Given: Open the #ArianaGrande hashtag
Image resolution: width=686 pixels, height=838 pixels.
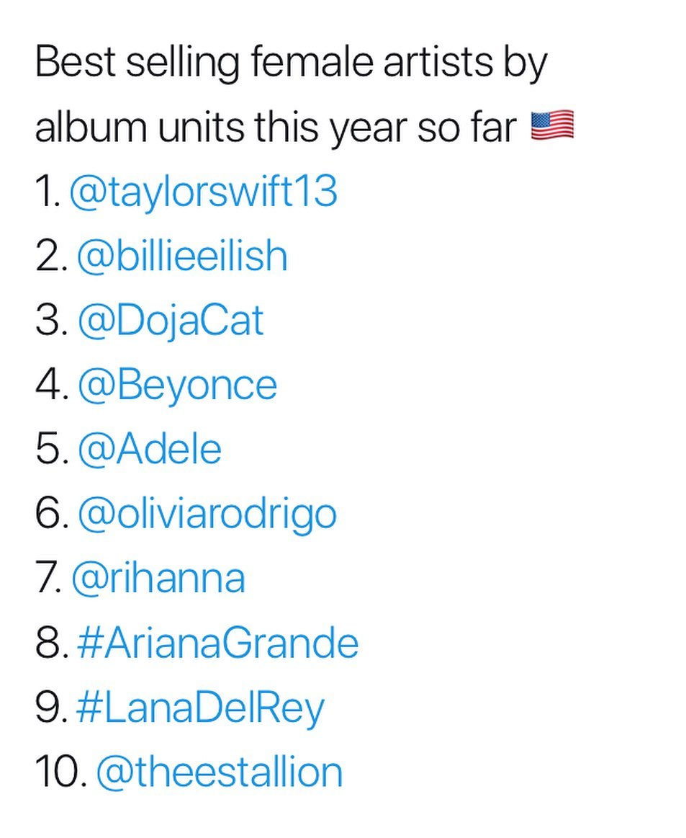Looking at the screenshot, I should coord(217,643).
